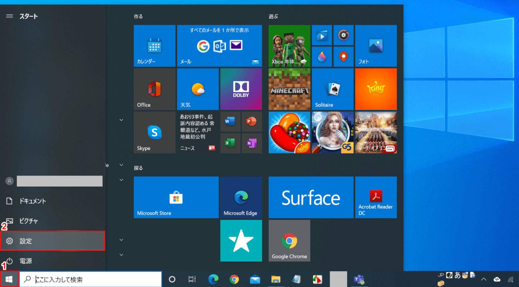This screenshot has width=519, height=287.
Task: Open 設定 settings
Action: 53,241
